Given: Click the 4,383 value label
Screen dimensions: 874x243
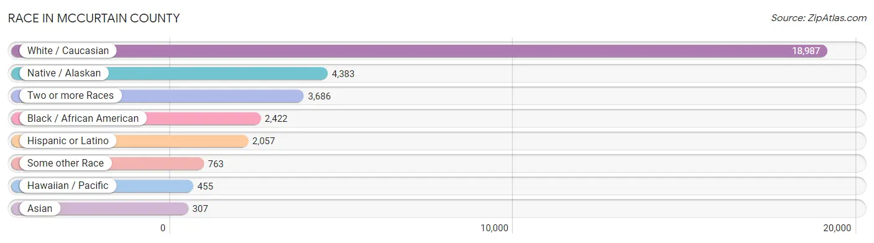Looking at the screenshot, I should [343, 73].
